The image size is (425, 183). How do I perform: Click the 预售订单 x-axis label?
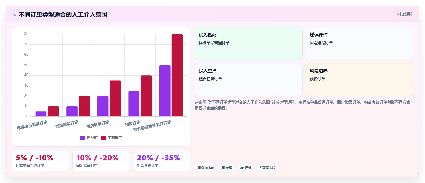pyautogui.click(x=132, y=123)
